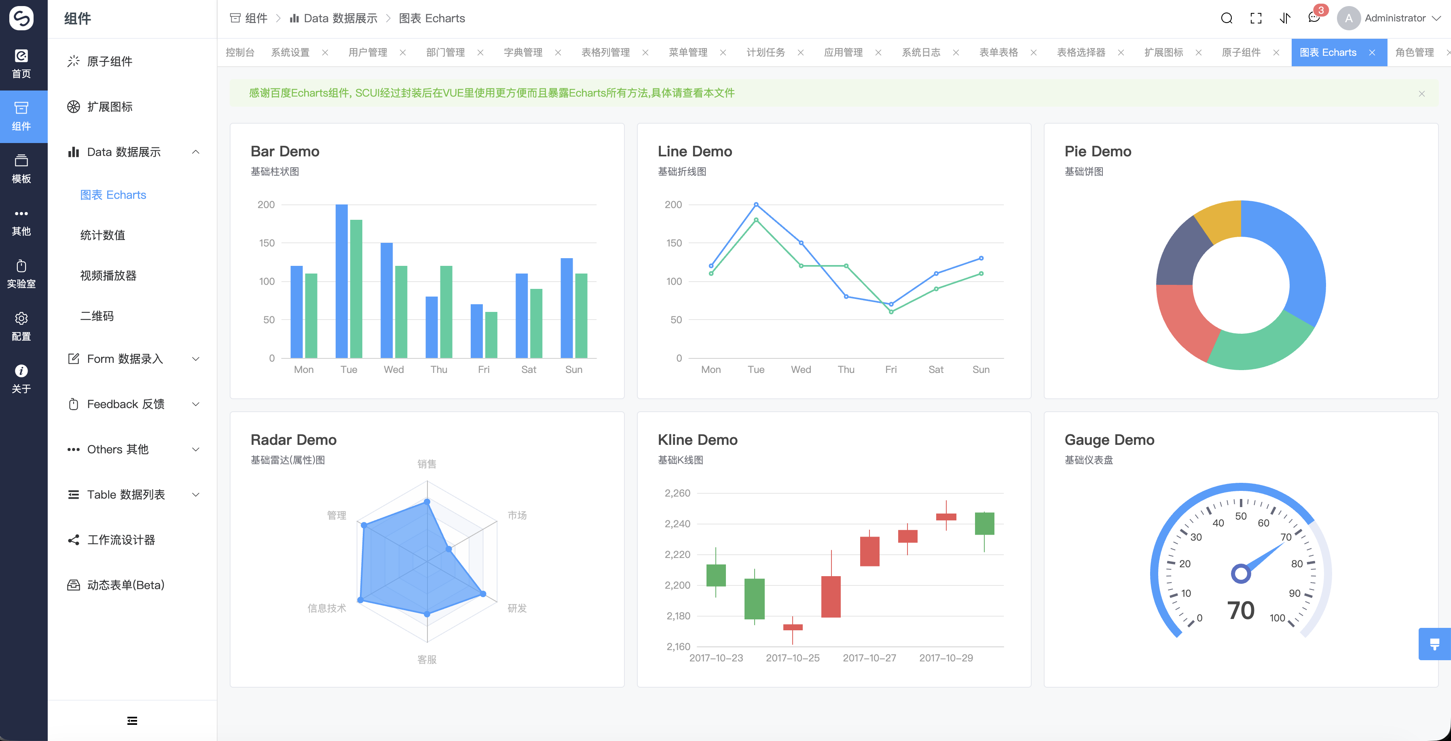Screen dimensions: 1451x741
Task: Open the chat messages icon with badge 3
Action: click(1314, 17)
